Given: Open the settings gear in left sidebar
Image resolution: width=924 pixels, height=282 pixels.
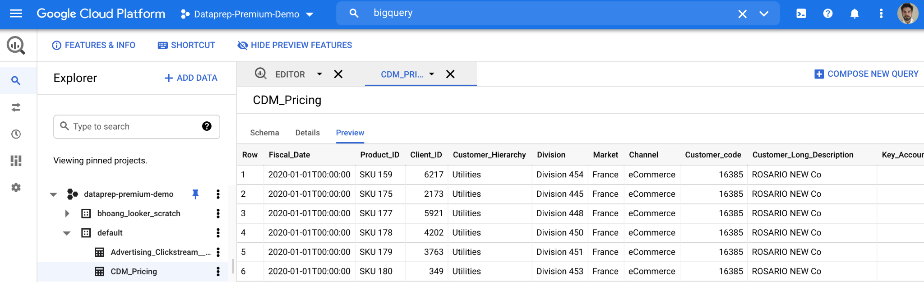Looking at the screenshot, I should 16,187.
